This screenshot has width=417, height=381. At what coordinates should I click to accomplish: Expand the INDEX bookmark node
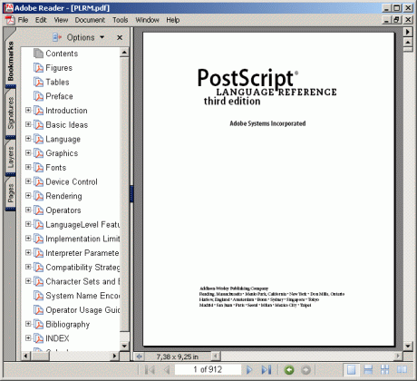[28, 337]
